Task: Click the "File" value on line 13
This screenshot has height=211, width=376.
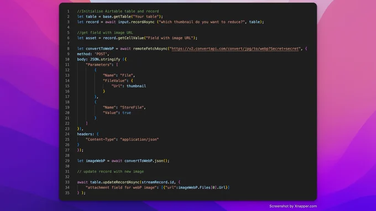Action: [127, 75]
